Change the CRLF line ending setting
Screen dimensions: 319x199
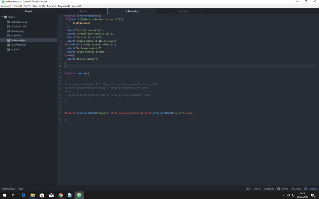pyautogui.click(x=248, y=189)
